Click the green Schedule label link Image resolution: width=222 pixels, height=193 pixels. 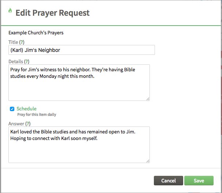[x=26, y=109]
